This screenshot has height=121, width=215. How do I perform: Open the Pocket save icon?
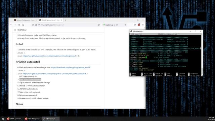tap(135, 25)
